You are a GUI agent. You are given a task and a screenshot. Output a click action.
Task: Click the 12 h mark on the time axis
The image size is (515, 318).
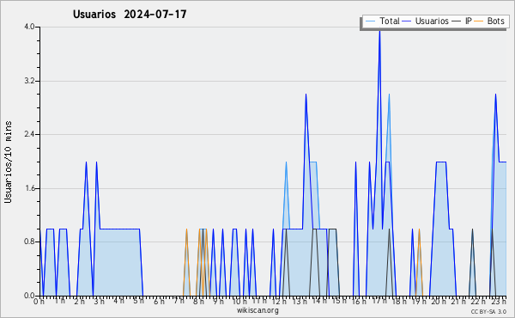277,302
